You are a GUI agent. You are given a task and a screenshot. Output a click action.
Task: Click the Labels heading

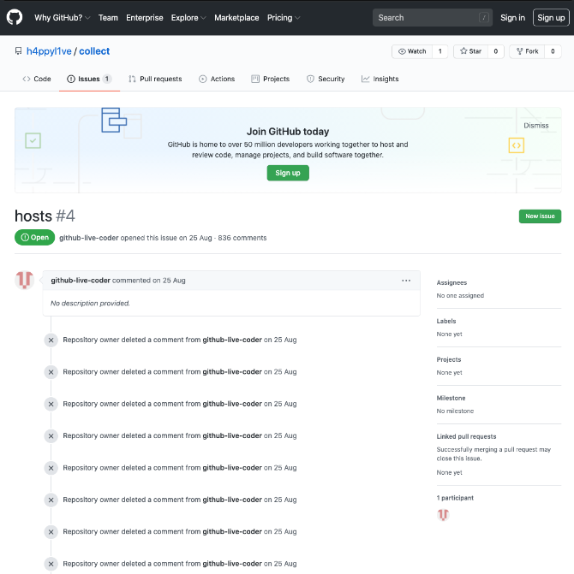(446, 321)
